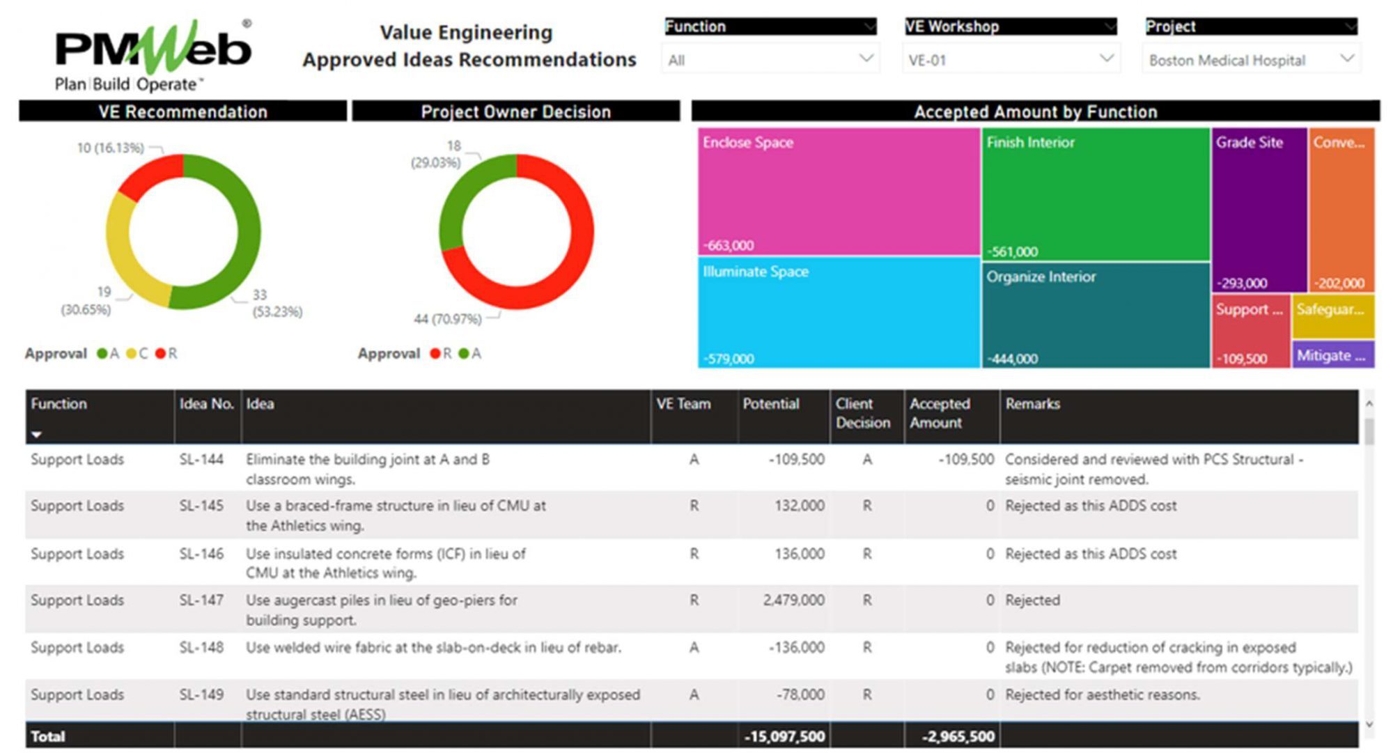Click the table scroll-down arrow

pyautogui.click(x=1369, y=724)
